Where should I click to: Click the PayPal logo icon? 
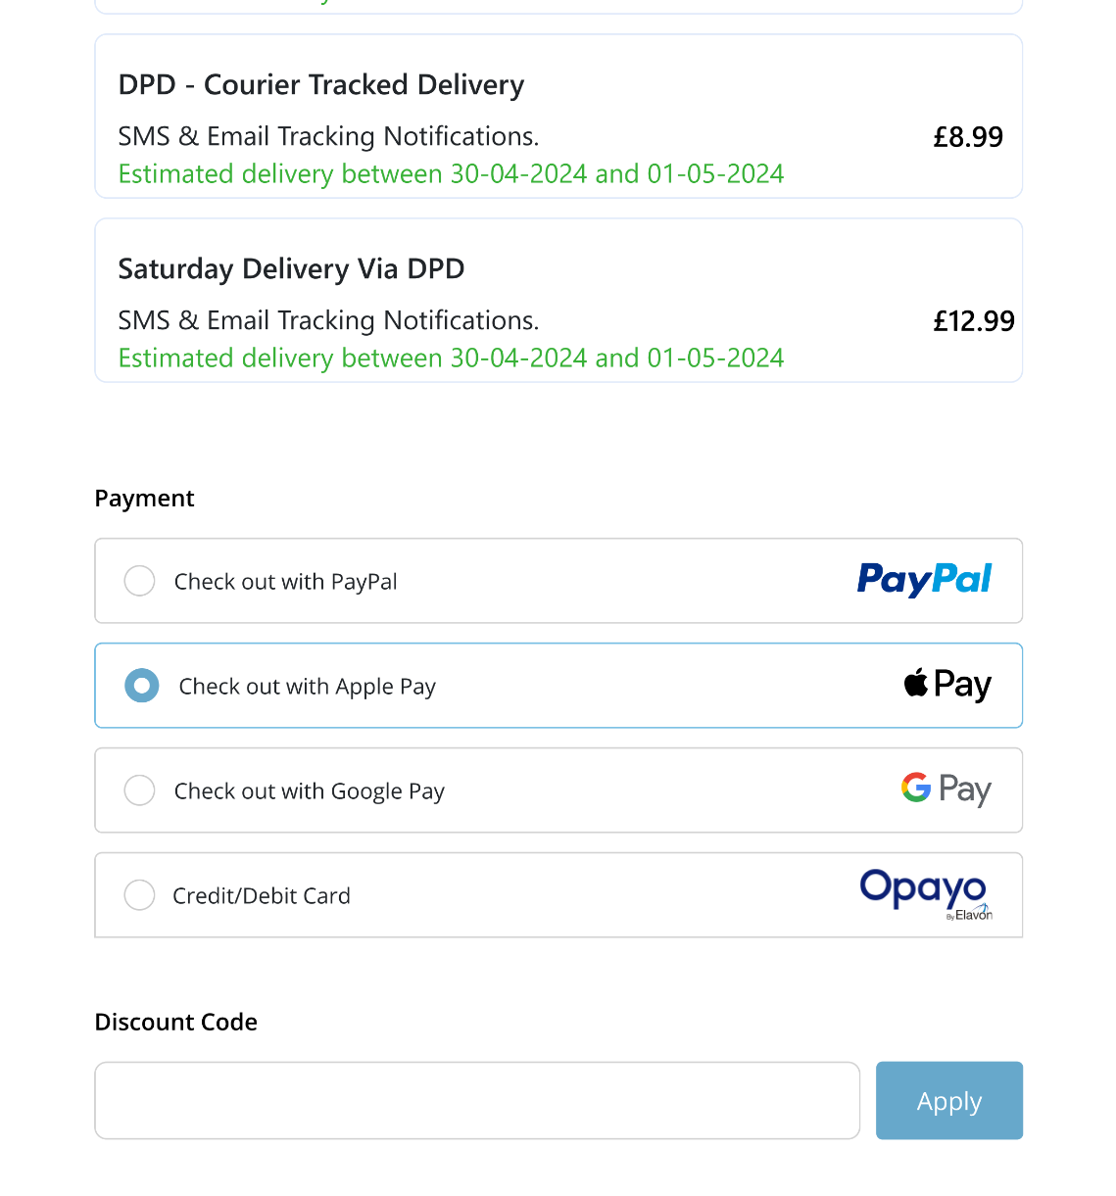(x=924, y=580)
